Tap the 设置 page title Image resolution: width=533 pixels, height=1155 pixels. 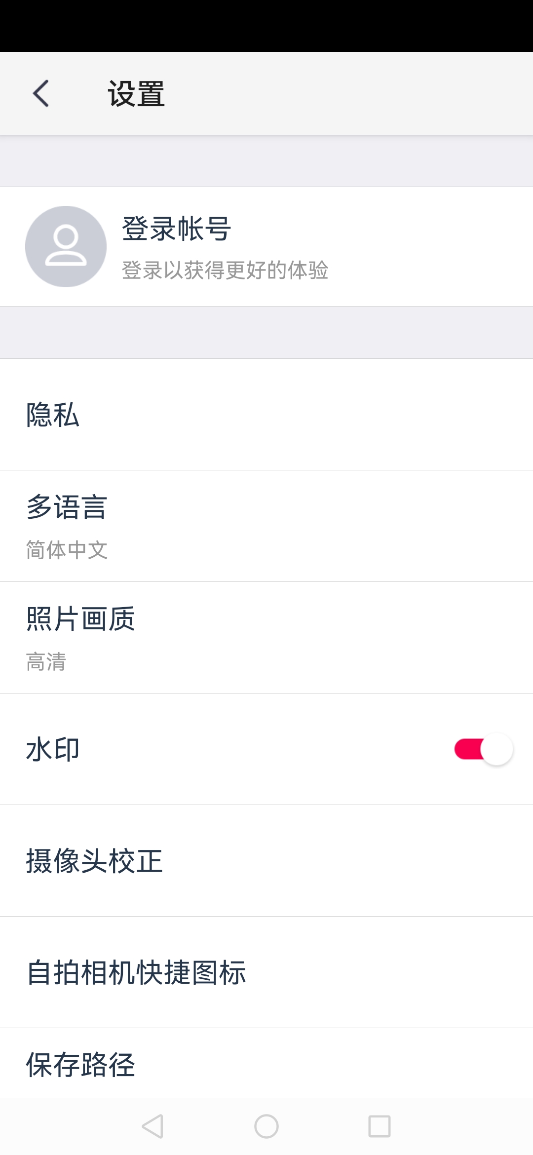pyautogui.click(x=136, y=94)
